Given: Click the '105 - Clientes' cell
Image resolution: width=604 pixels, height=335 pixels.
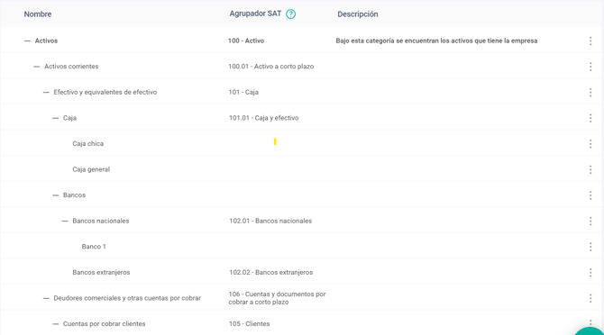Looking at the screenshot, I should [x=249, y=324].
